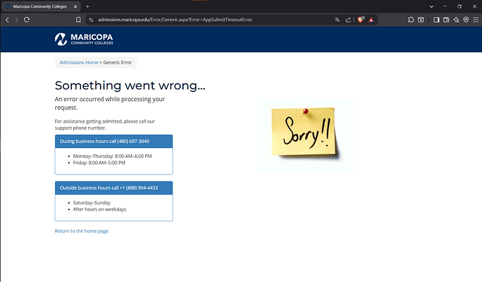The height and width of the screenshot is (282, 482).
Task: Click the Admissions Home breadcrumb link
Action: (x=79, y=62)
